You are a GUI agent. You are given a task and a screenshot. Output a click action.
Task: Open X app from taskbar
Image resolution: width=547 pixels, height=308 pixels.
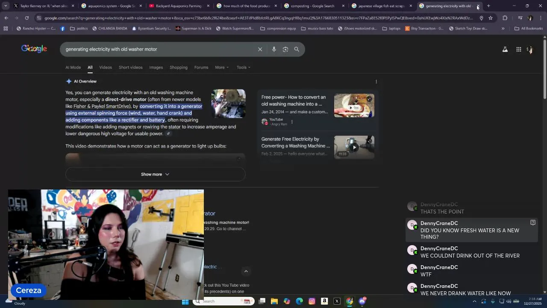point(337,301)
